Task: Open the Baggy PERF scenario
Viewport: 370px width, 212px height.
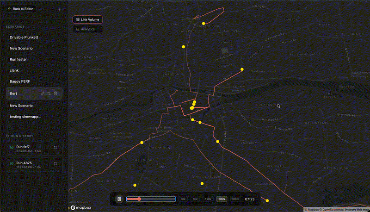Action: (20, 81)
